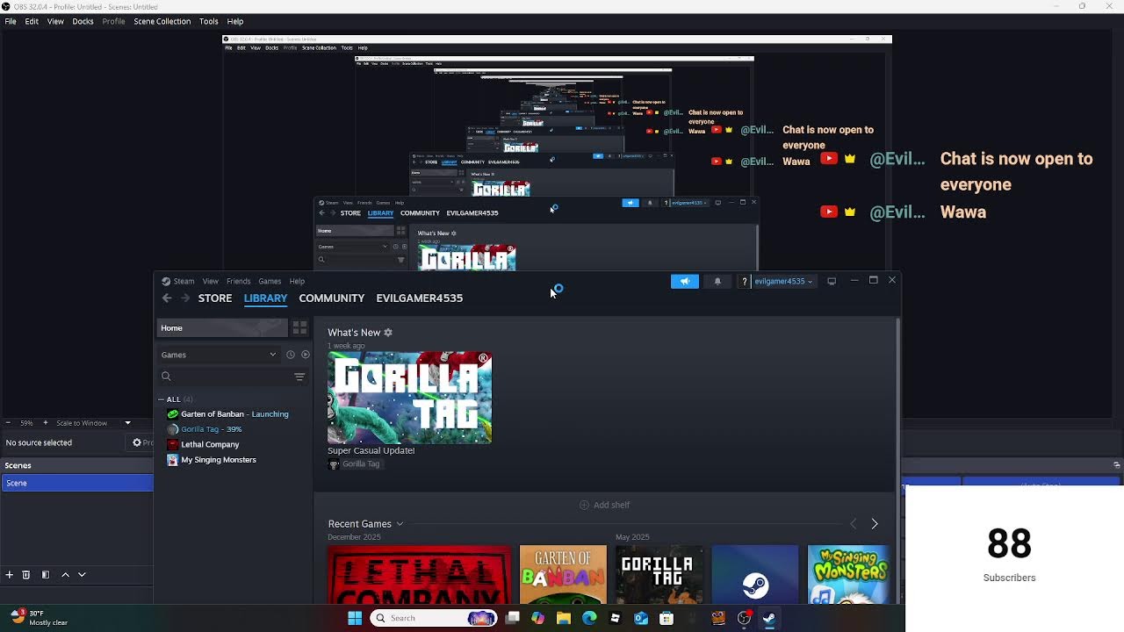The height and width of the screenshot is (632, 1124).
Task: Open OBS Scene Collection menu
Action: 162,21
